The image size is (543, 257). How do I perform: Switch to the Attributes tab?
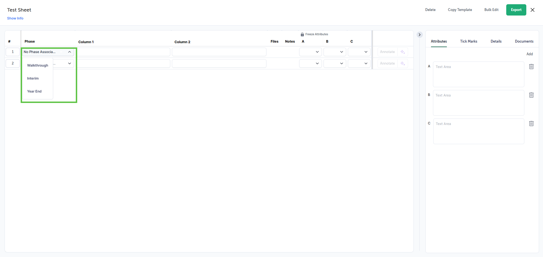coord(439,41)
